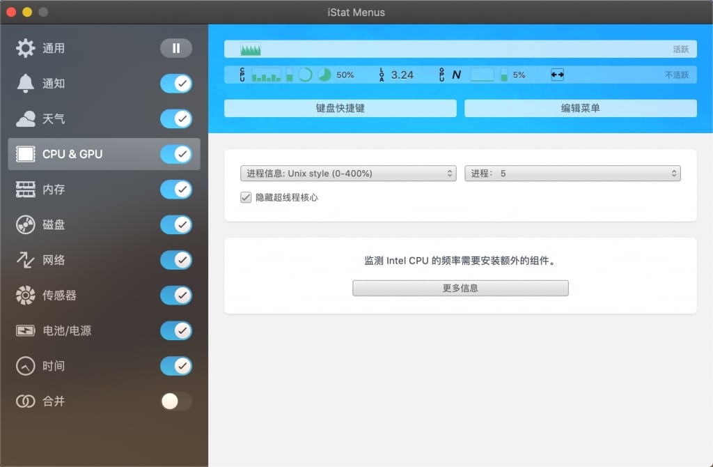
Task: Click the CPU ring circle graph item
Action: click(x=306, y=75)
